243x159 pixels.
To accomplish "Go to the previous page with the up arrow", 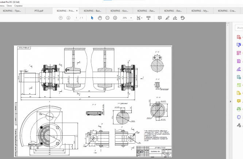I will coord(61,18).
